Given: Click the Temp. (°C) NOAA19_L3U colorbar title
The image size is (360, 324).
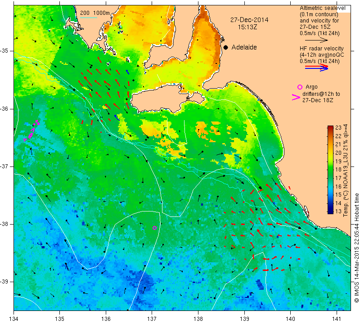Looking at the screenshot, I should tap(345, 170).
